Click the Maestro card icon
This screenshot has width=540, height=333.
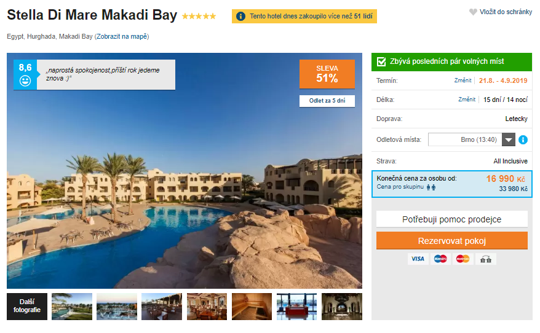(440, 259)
